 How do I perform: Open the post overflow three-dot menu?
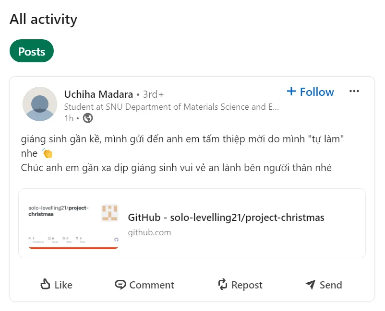[354, 91]
